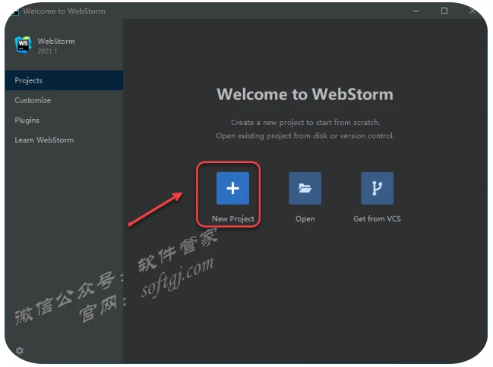Screen dimensions: 493x367
Task: Close the Welcome to WebStorm window
Action: coord(472,11)
